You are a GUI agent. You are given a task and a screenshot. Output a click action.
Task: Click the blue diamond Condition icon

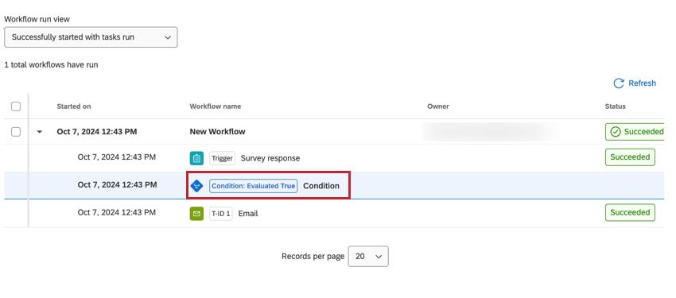point(196,186)
